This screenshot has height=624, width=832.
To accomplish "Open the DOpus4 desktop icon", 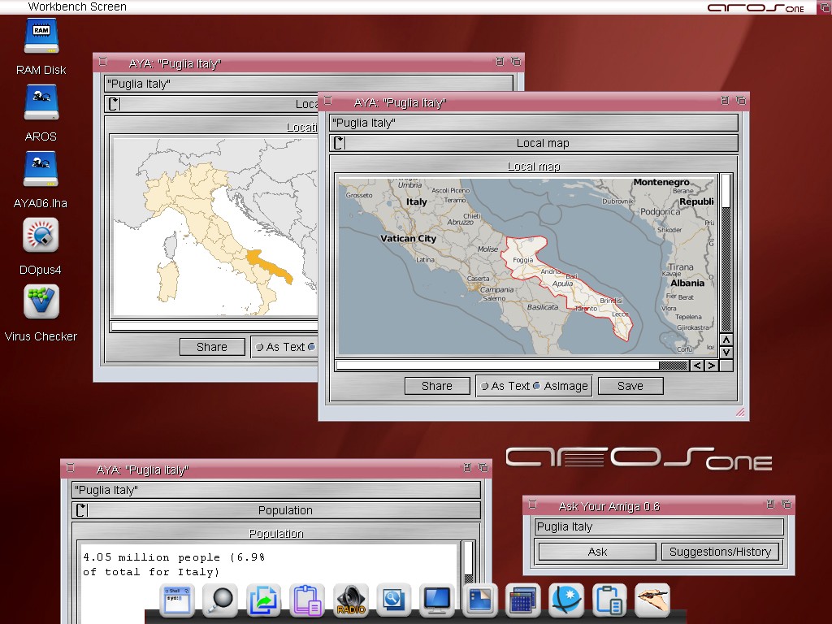I will (41, 236).
